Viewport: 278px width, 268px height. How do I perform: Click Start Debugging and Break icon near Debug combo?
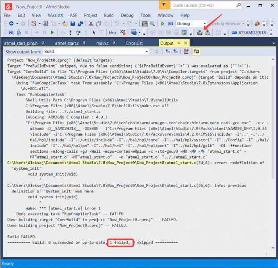pyautogui.click(x=170, y=24)
